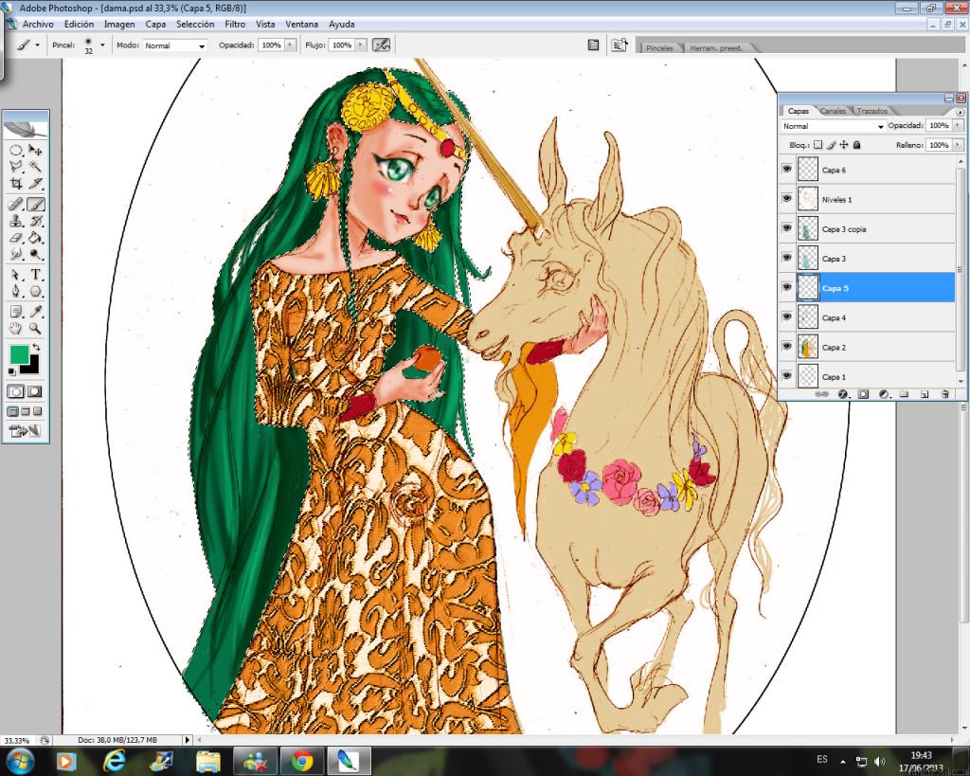Viewport: 970px width, 776px height.
Task: Toggle lock position
Action: [844, 145]
